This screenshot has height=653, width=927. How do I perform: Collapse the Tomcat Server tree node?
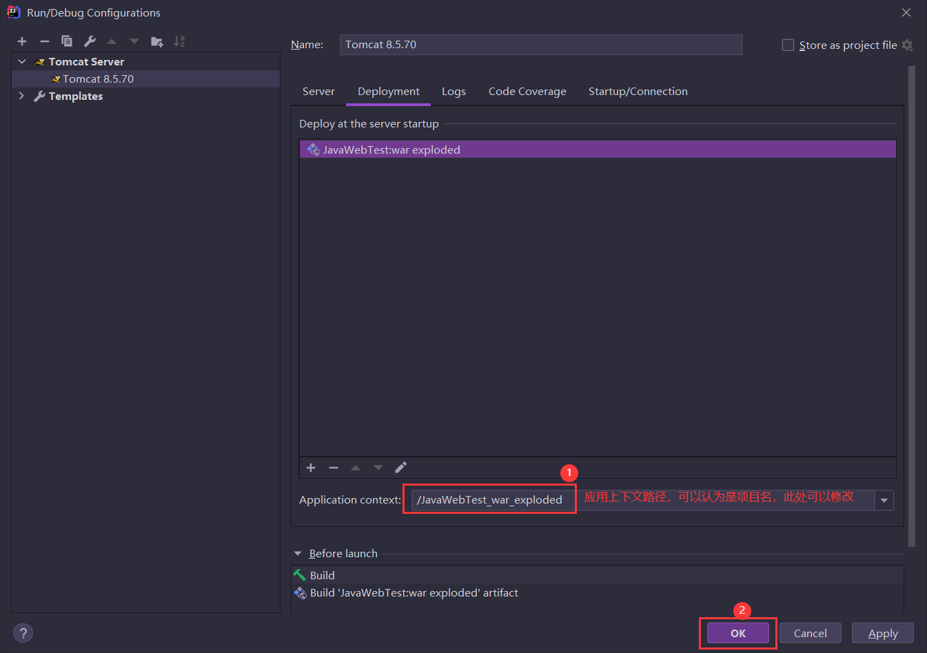click(x=22, y=61)
